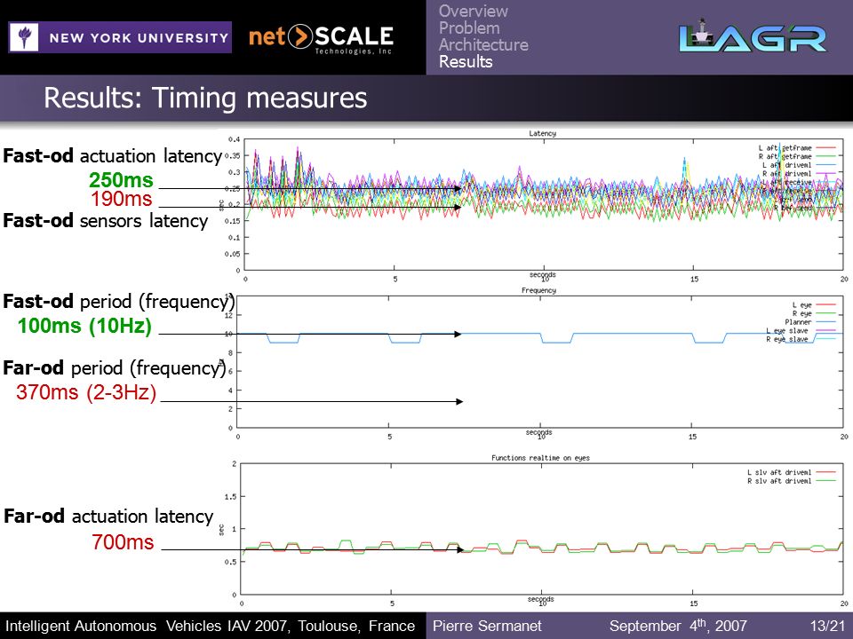Viewport: 853px width, 639px height.
Task: Click the LAGR logo
Action: (753, 37)
